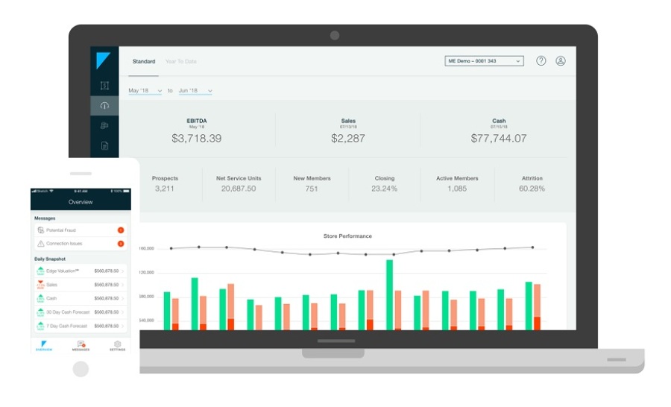Image resolution: width=671 pixels, height=407 pixels.
Task: Click the blue logo in the sidebar
Action: pyautogui.click(x=104, y=61)
